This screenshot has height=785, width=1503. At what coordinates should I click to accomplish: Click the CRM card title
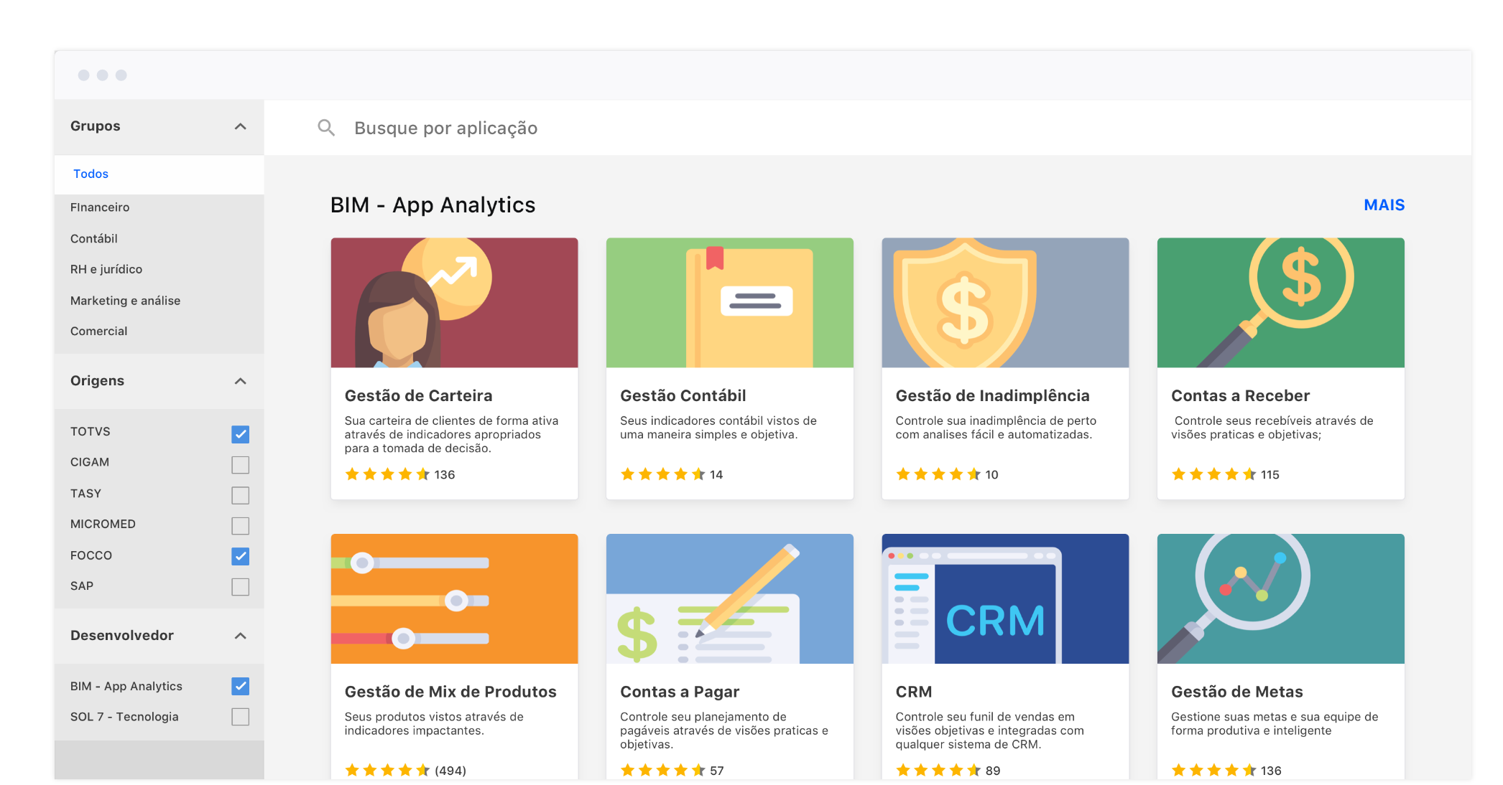(x=914, y=692)
